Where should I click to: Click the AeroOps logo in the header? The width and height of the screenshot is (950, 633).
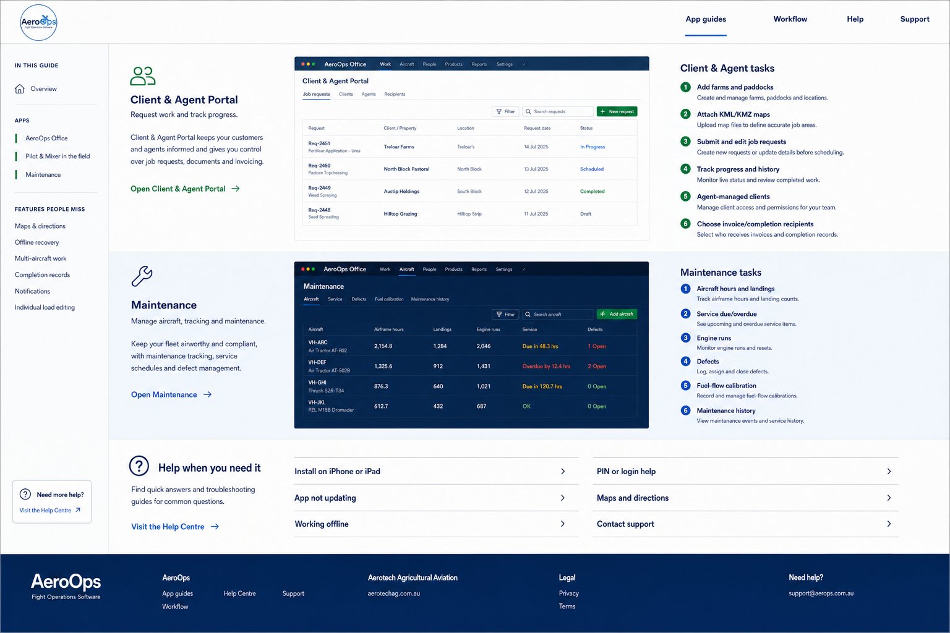[38, 23]
